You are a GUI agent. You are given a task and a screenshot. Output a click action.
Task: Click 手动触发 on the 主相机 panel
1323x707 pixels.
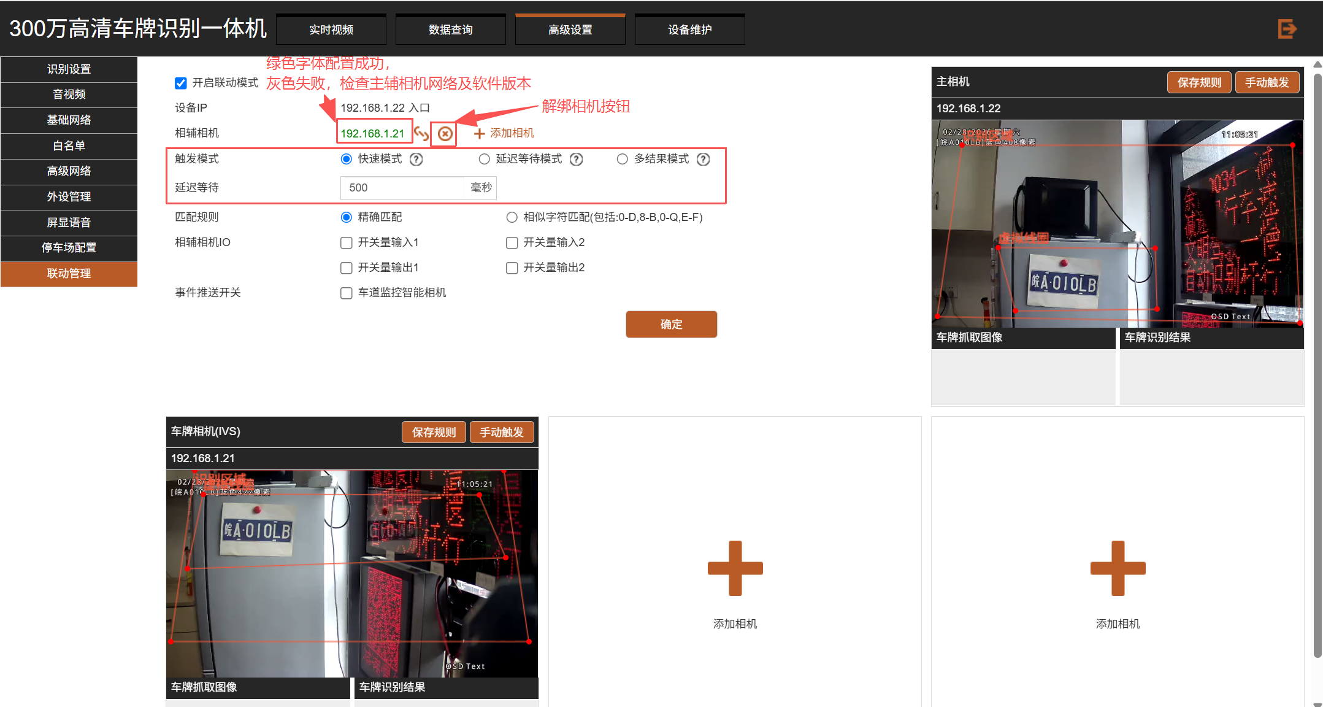1267,82
